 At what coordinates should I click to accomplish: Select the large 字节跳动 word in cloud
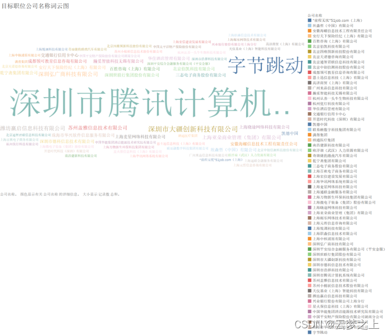(x=266, y=65)
